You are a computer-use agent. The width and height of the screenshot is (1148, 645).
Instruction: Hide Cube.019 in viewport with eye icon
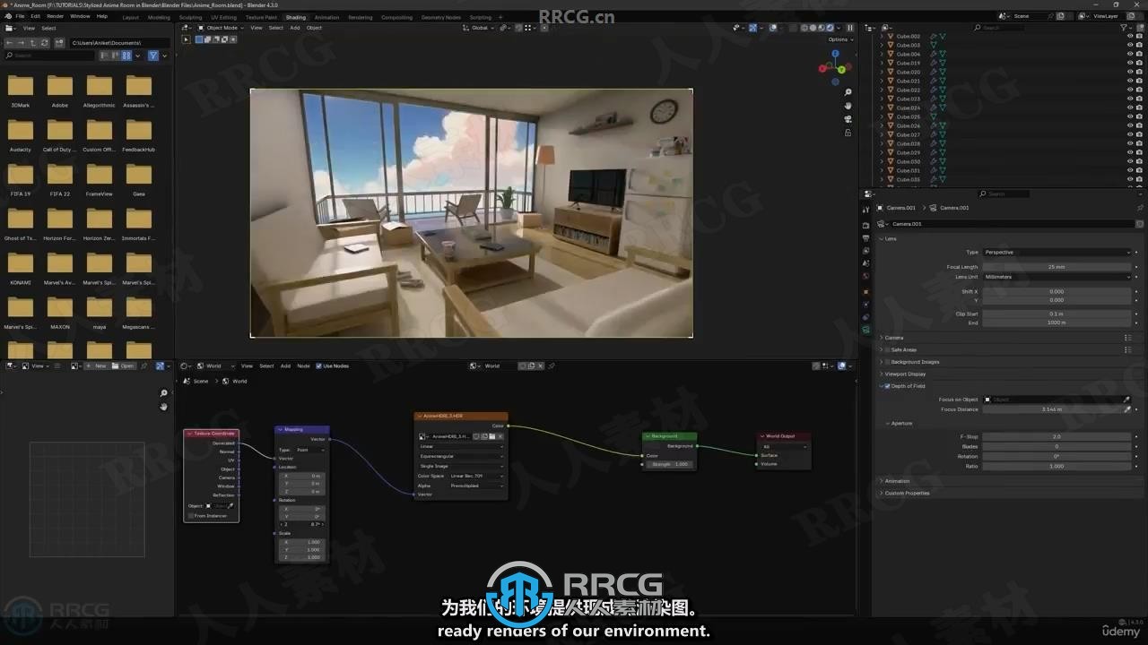point(1129,63)
